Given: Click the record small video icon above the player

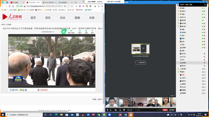Looking at the screenshot, I should point(71,32).
